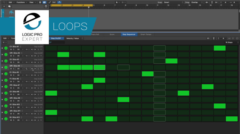The image size is (240, 134).
Task: Click the duplicate track icon
Action: point(10,6)
